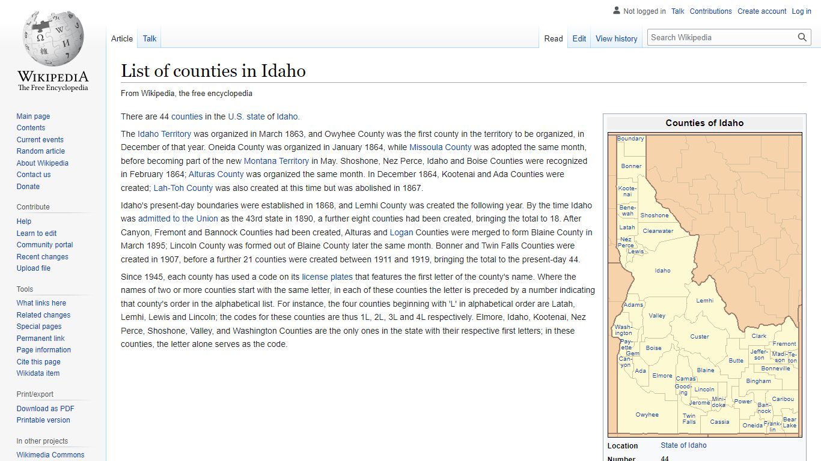821x461 pixels.
Task: Open Permanent link
Action: pyautogui.click(x=41, y=339)
